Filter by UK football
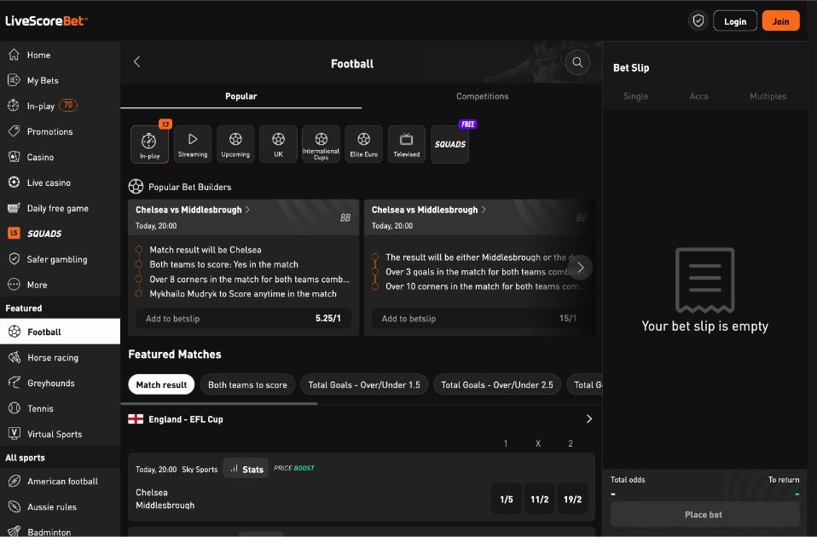817x537 pixels. (x=278, y=144)
